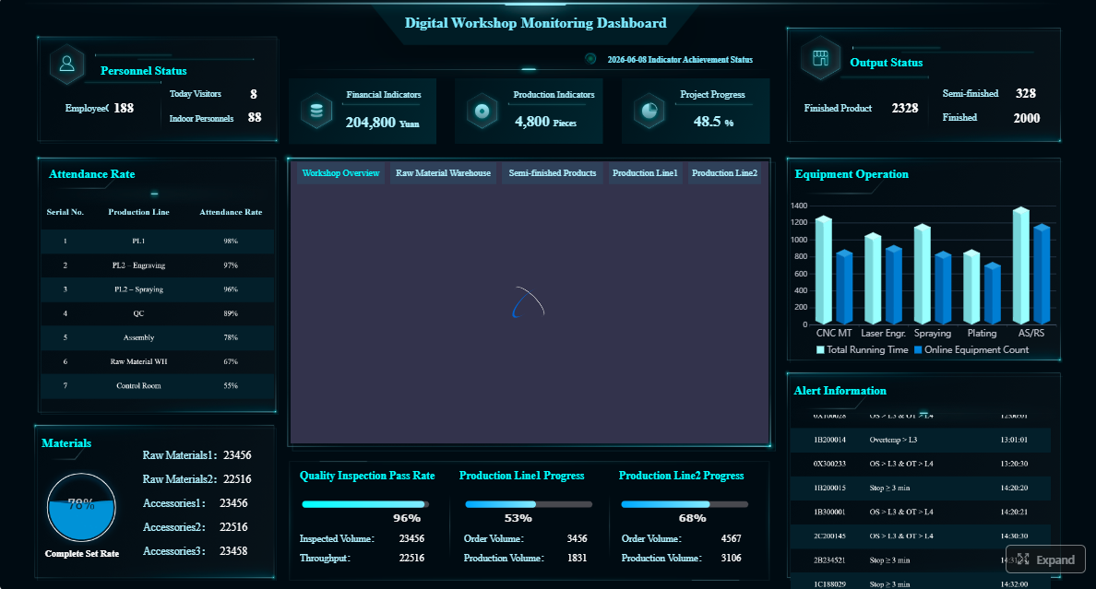Click the Raw Materials2 value 22516
The image size is (1096, 589).
tap(237, 479)
